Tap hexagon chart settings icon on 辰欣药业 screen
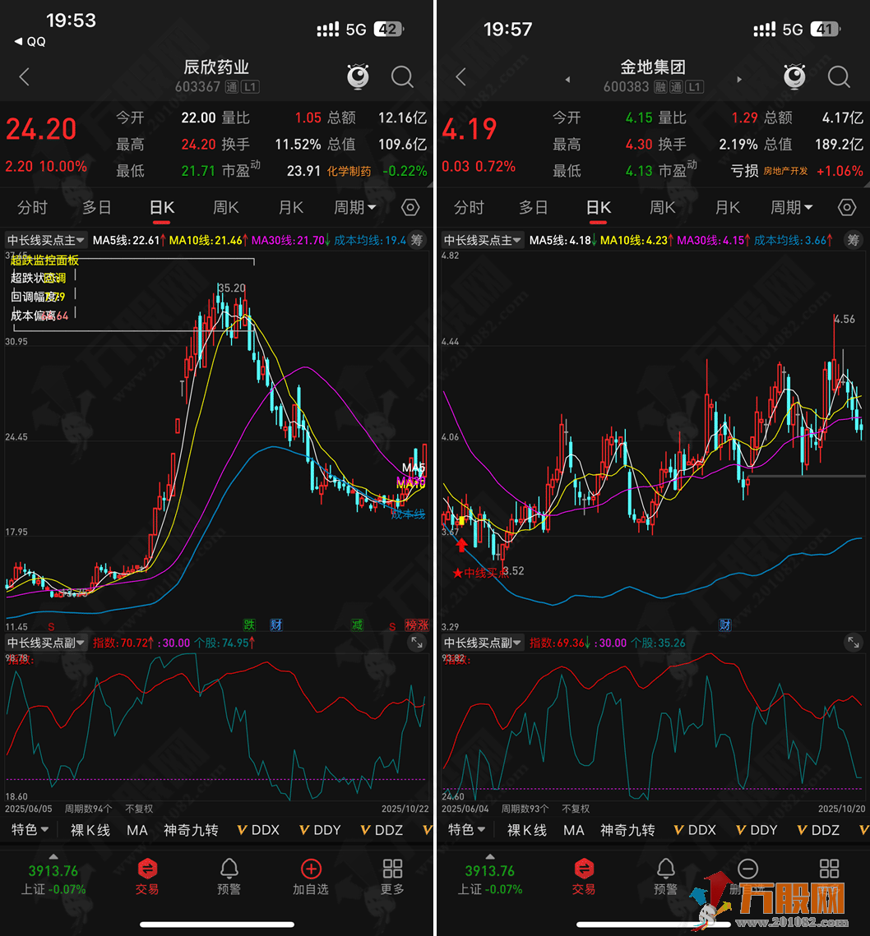 [410, 207]
